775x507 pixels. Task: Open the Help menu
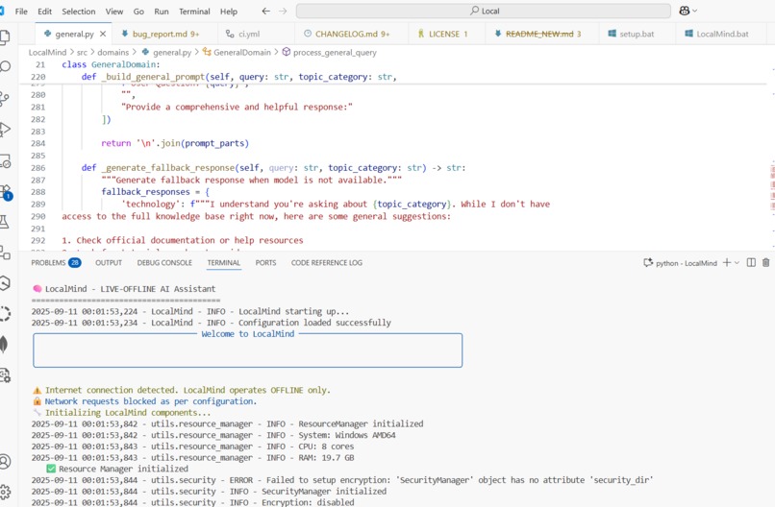click(x=228, y=12)
